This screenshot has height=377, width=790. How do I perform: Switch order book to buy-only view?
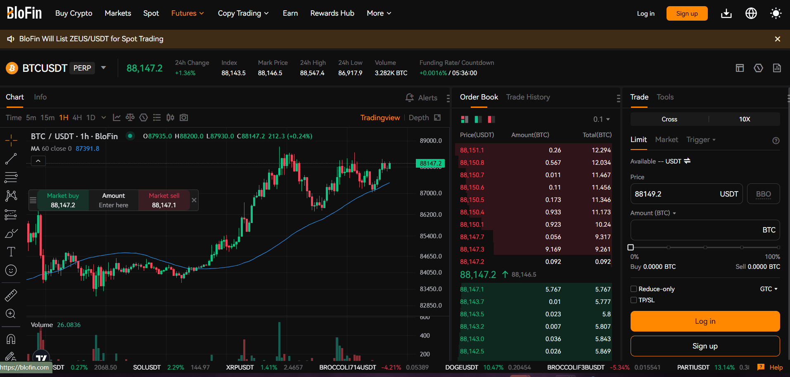coord(478,119)
